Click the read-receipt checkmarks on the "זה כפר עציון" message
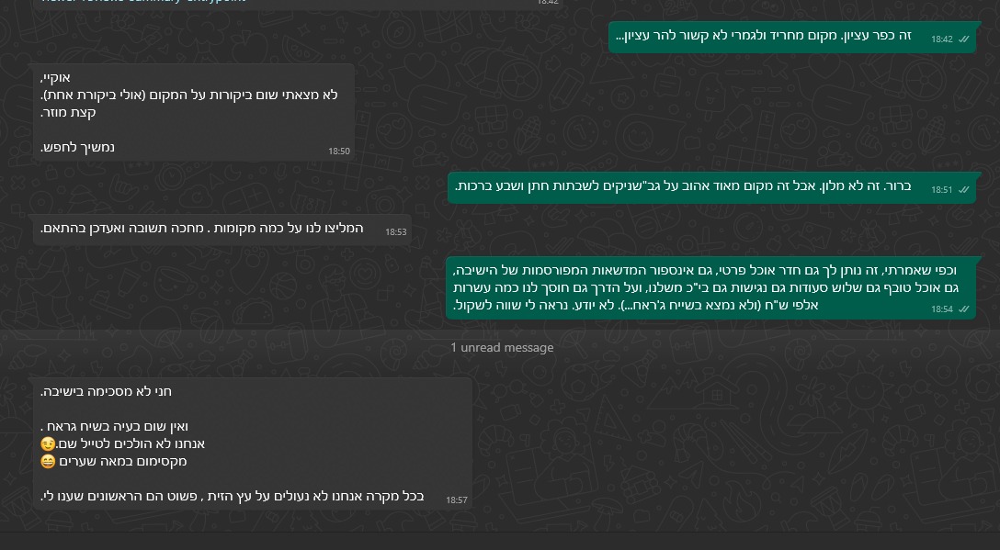The image size is (1000, 550). click(963, 39)
